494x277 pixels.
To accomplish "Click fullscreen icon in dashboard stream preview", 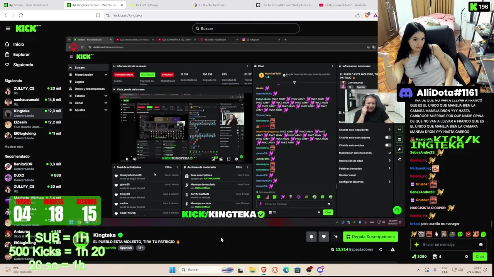I will [x=228, y=159].
